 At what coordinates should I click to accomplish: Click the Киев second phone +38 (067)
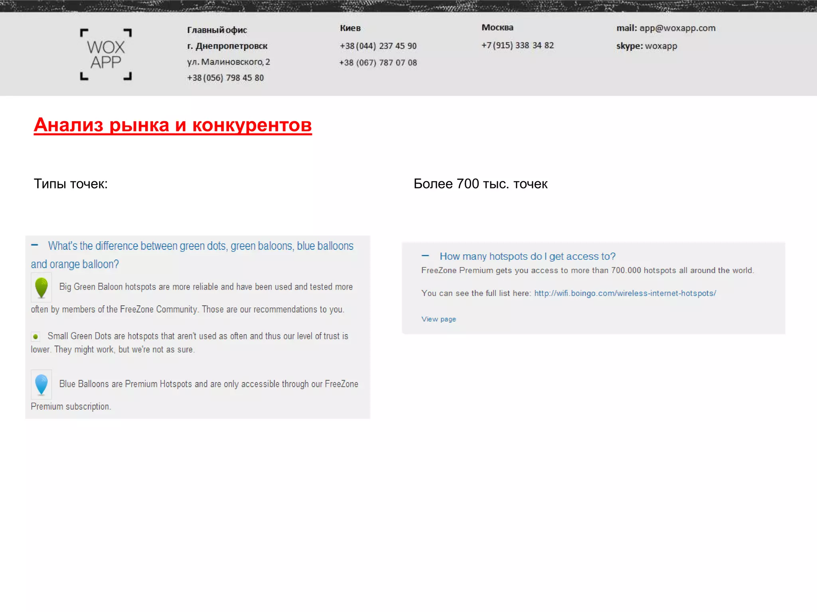(378, 63)
